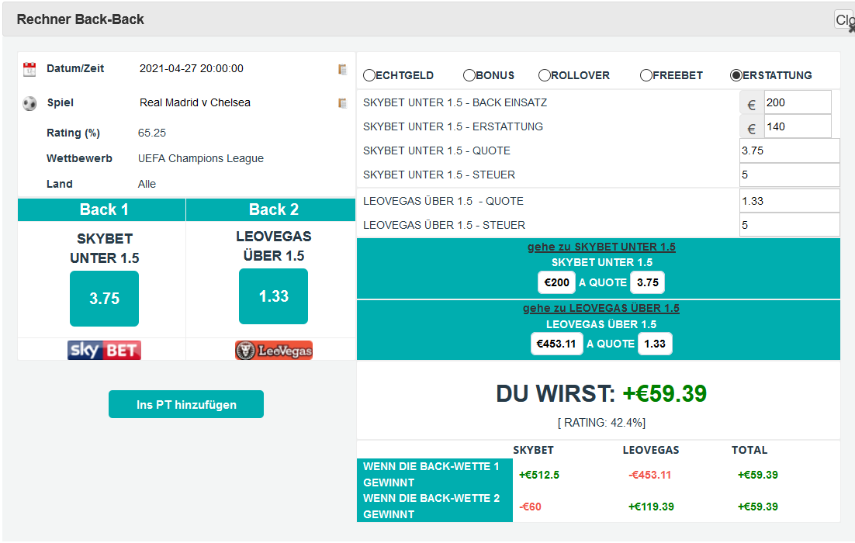Choose the FREEBET radio option
855x543 pixels.
click(x=646, y=75)
